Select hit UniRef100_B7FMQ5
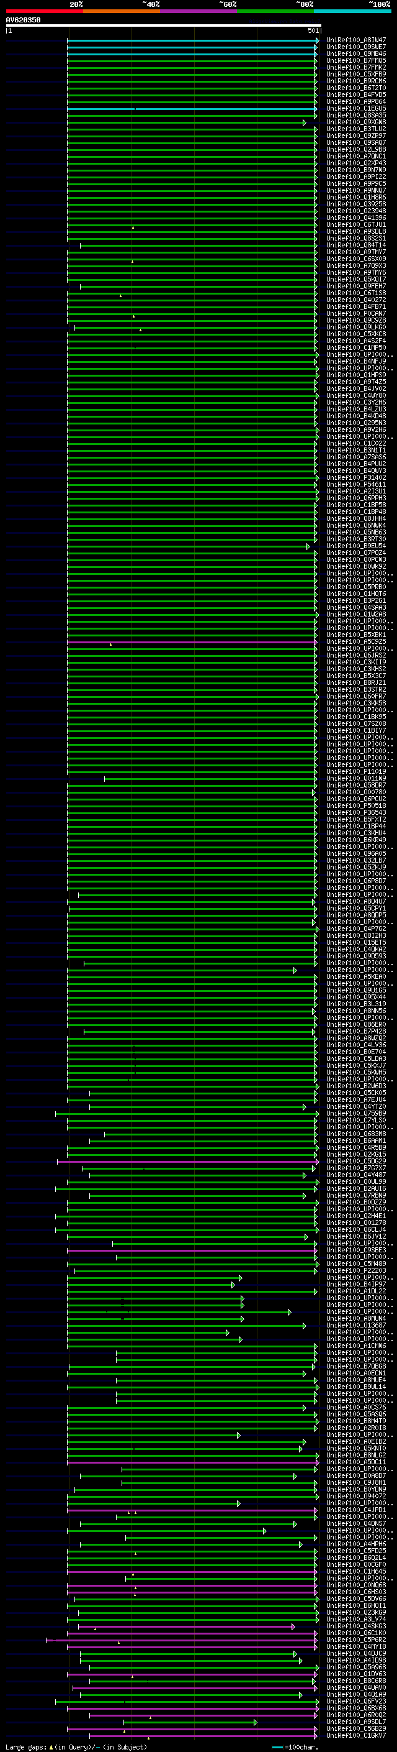The image size is (397, 1752). pos(356,60)
